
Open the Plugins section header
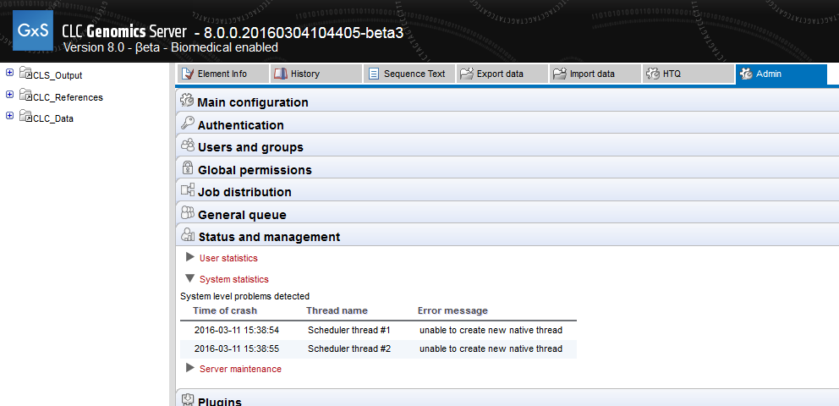[x=219, y=401]
